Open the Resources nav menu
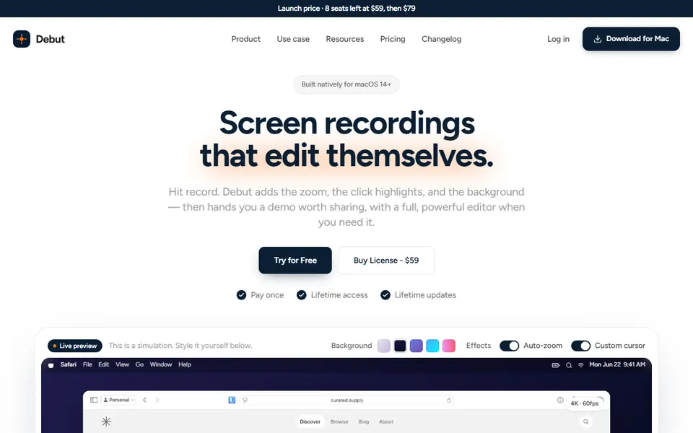Screen dimensions: 693x433 (345, 39)
